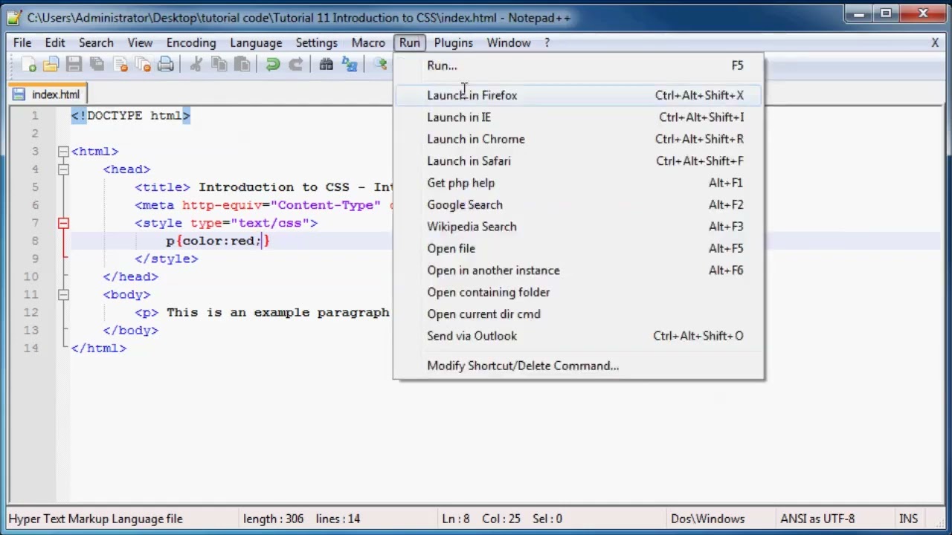
Task: Click the Paste clipboard icon
Action: click(242, 65)
